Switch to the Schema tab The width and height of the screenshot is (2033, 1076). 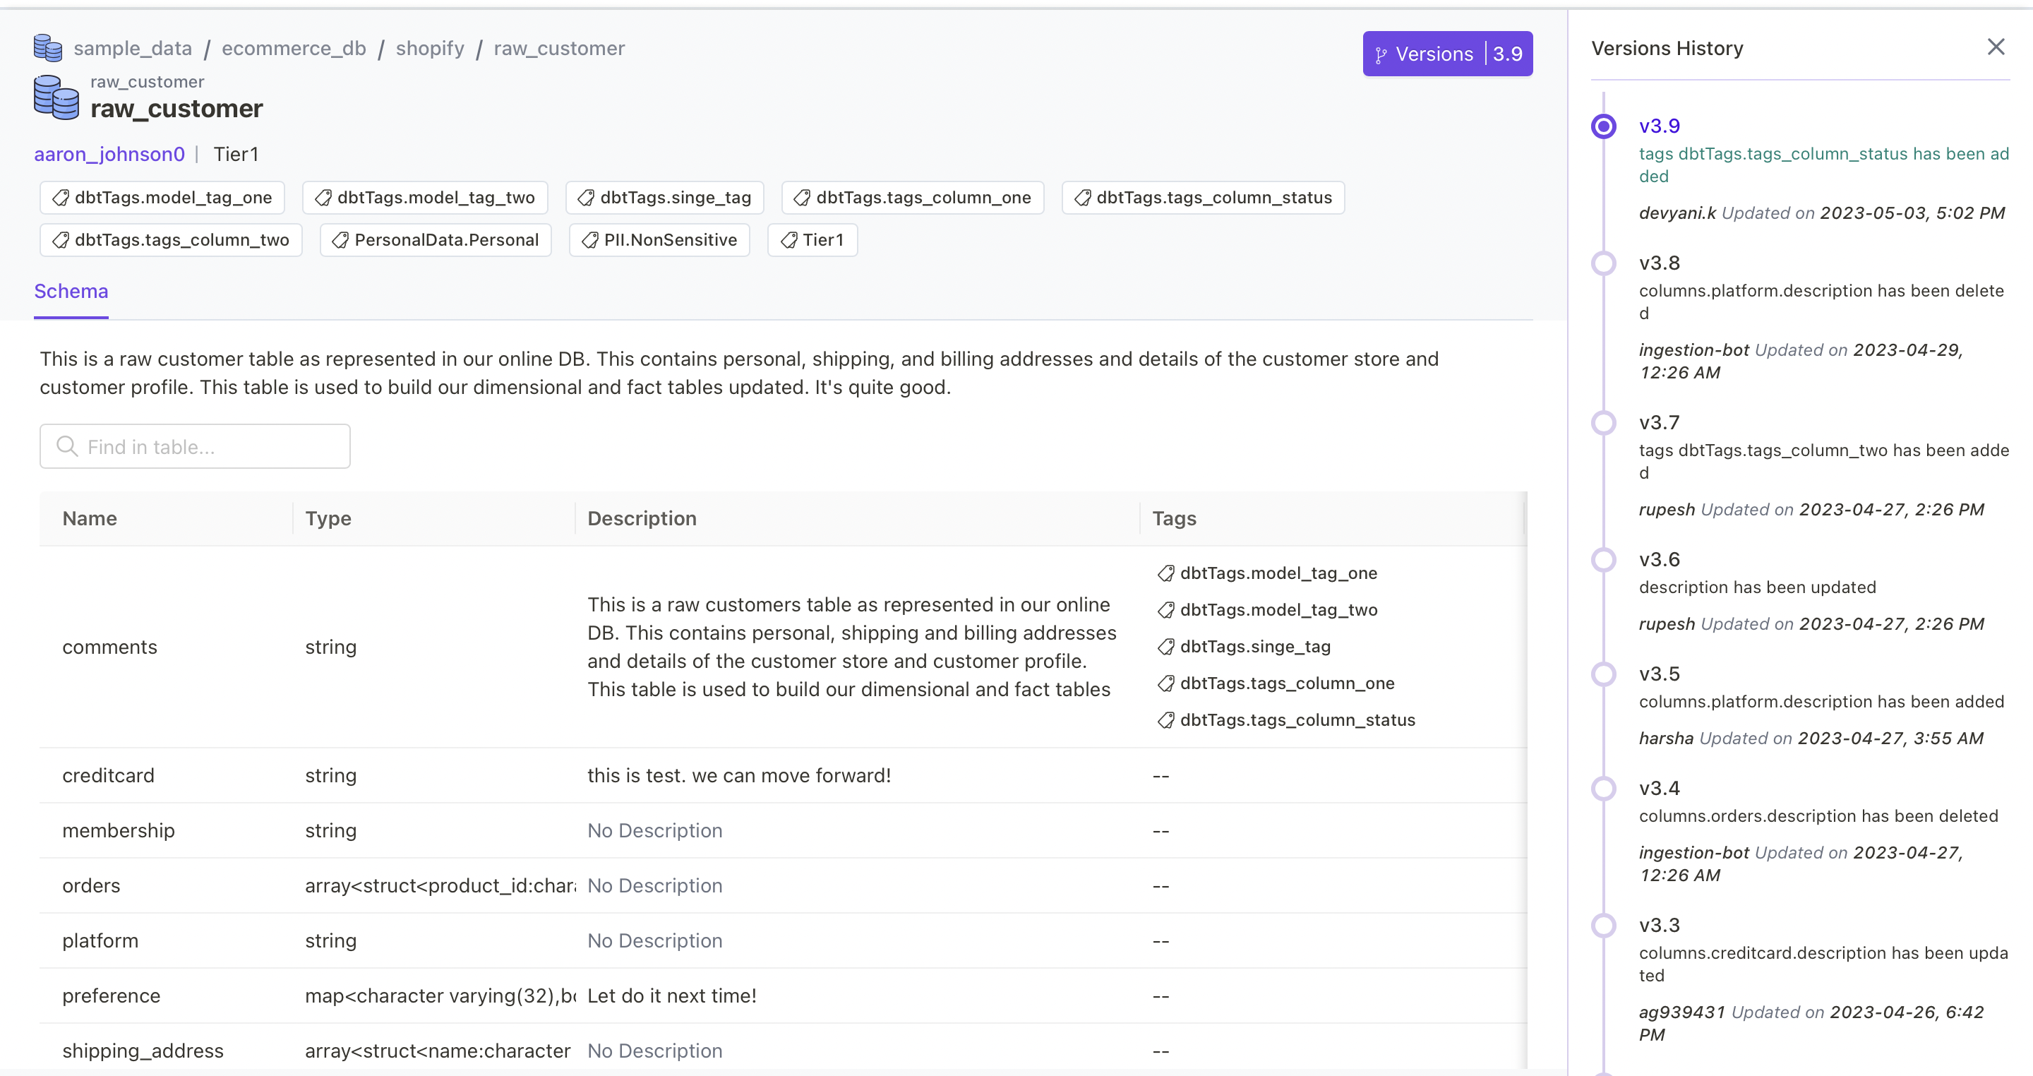[71, 292]
